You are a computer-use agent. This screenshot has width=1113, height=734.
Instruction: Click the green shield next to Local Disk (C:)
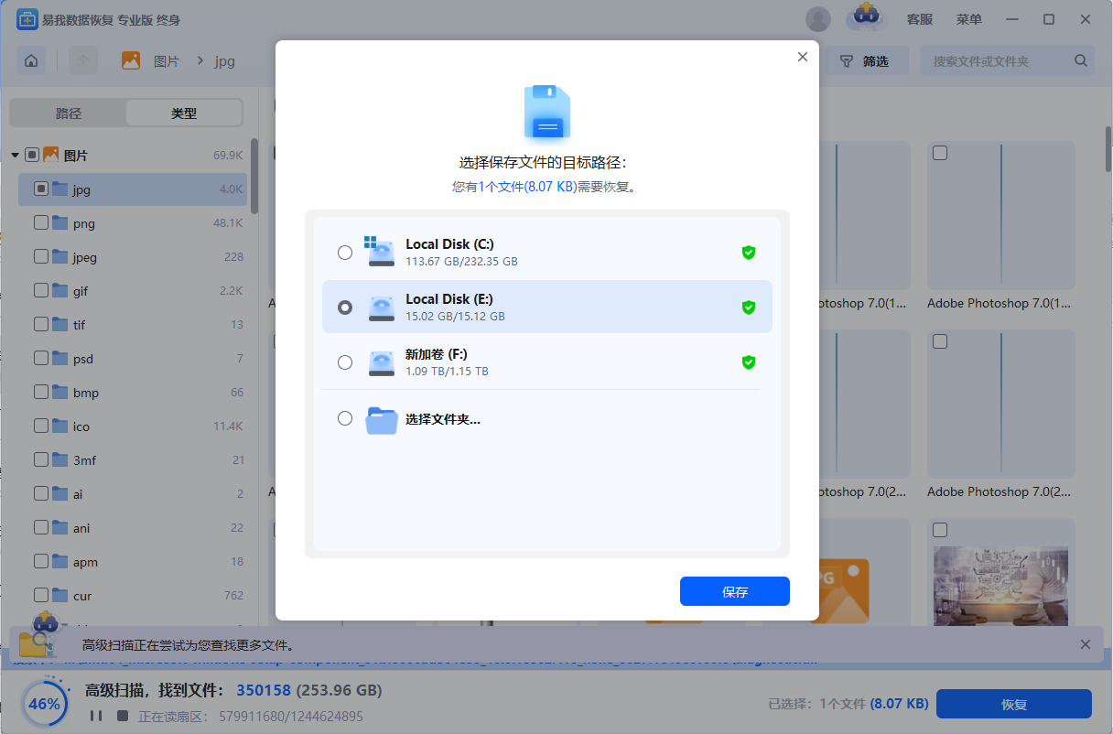click(x=748, y=253)
